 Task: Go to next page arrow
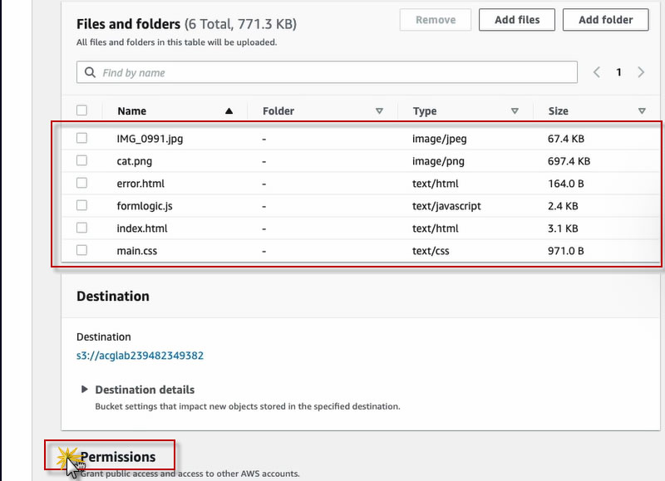(641, 72)
